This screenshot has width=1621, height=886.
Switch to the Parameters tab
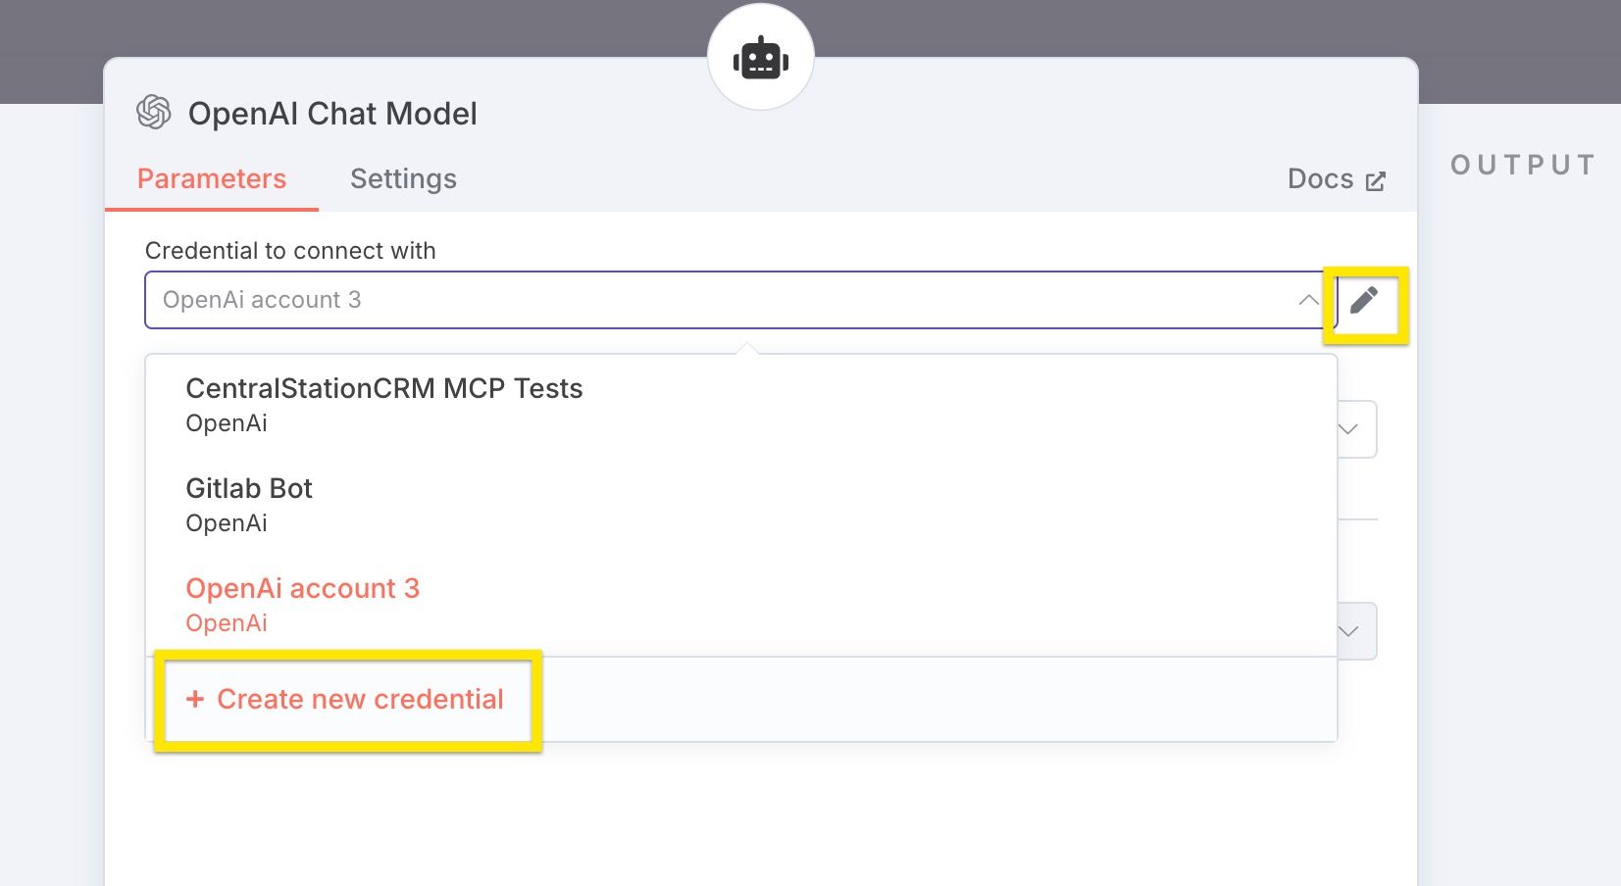coord(212,179)
